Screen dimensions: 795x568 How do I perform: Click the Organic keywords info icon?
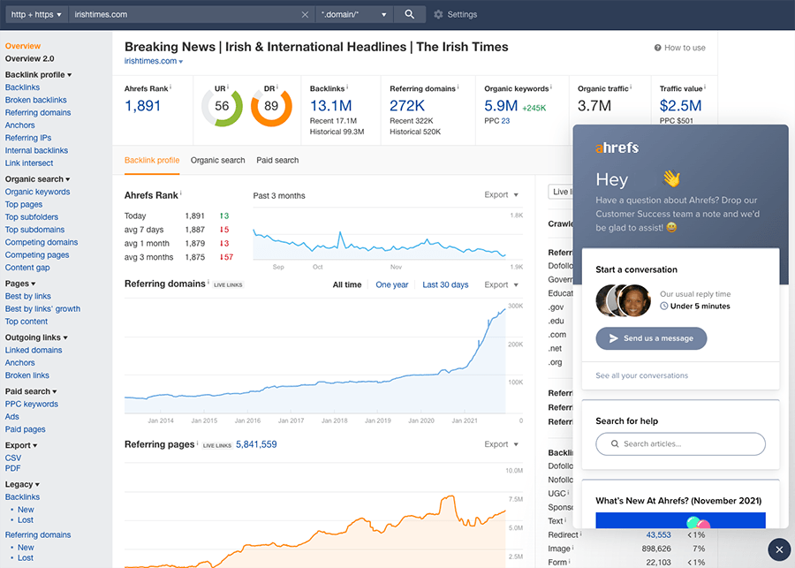tap(551, 87)
